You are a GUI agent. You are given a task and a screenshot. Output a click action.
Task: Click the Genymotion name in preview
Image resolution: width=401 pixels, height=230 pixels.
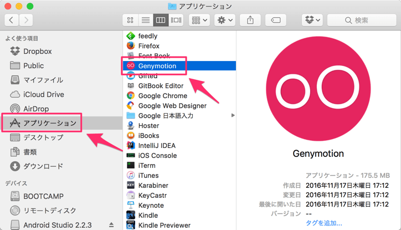318,154
